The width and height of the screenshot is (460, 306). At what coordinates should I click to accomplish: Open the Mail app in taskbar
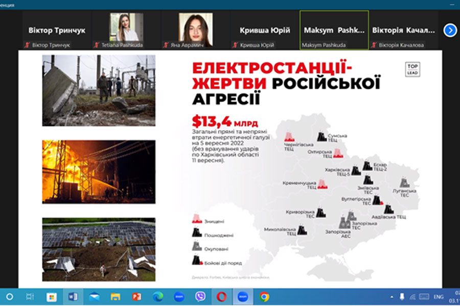point(94,296)
